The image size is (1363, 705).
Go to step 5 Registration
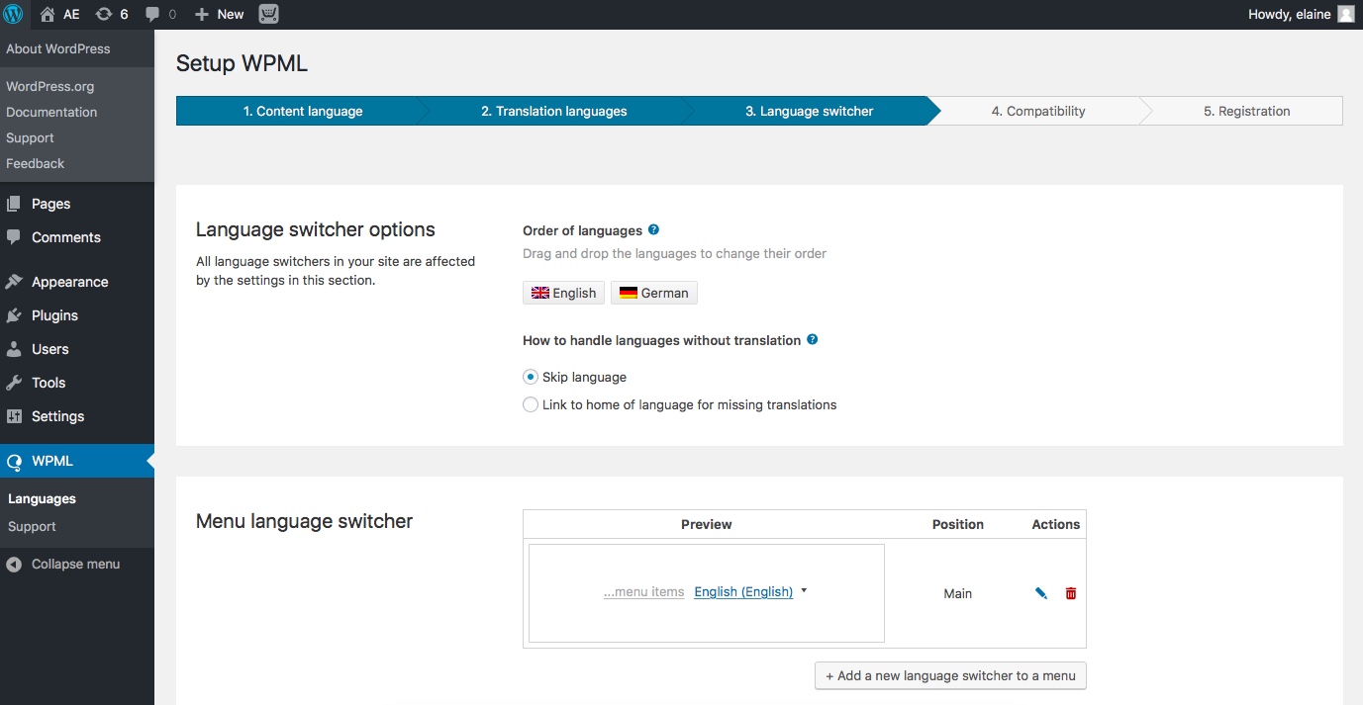[x=1246, y=111]
